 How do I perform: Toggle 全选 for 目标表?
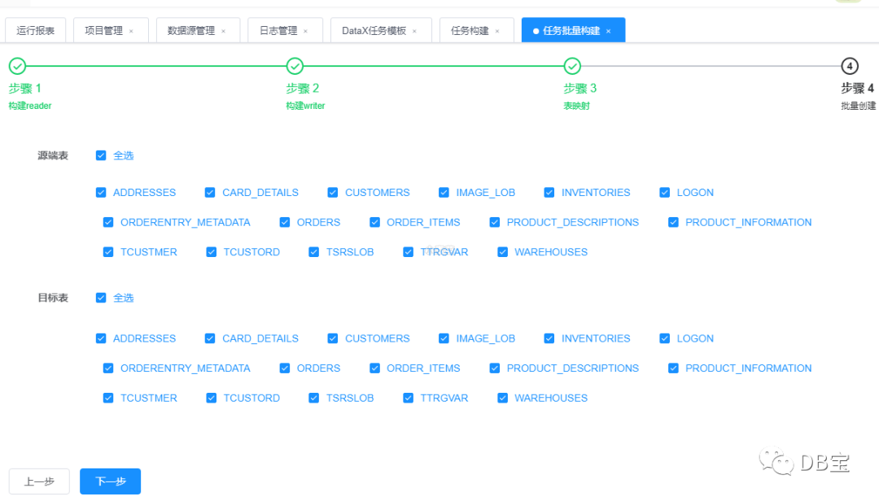(101, 298)
